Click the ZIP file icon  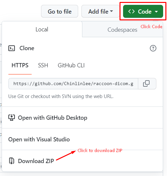tap(12, 161)
